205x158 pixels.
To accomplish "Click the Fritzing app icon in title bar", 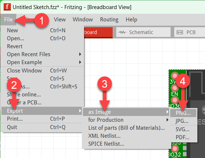I will pyautogui.click(x=7, y=7).
